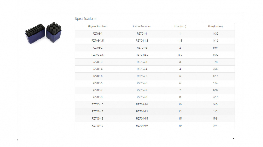Click the RZ703-12 table cell
This screenshot has width=263, height=147.
pos(97,112)
